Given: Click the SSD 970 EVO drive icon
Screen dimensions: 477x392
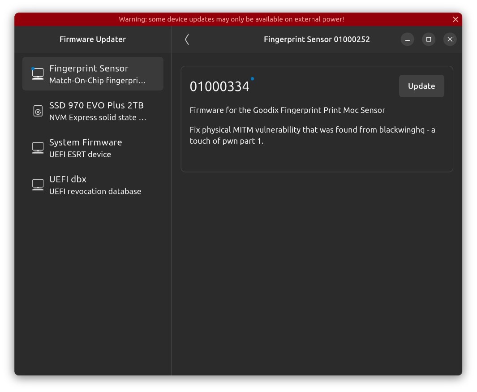Looking at the screenshot, I should pyautogui.click(x=38, y=111).
